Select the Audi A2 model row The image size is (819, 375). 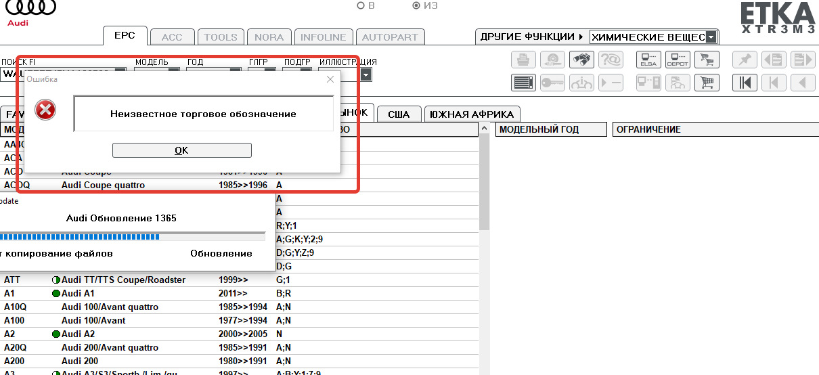[240, 334]
